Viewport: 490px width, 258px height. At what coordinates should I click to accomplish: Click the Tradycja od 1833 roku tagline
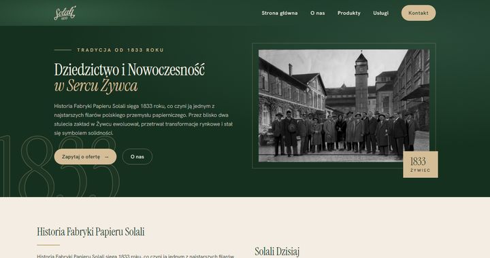coord(120,50)
